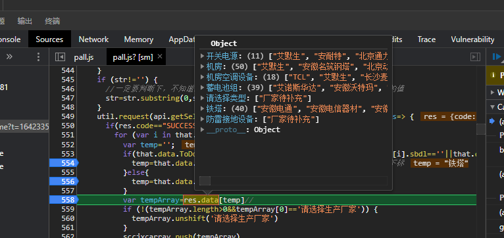Expand the 请选择类型 array entry
504x238 pixels.
202,98
